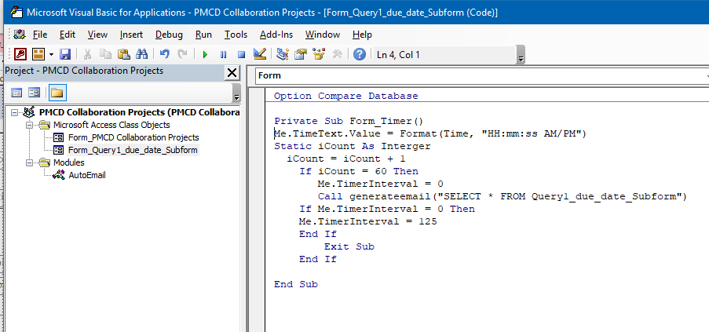Select Form_PMCD Collaboration Projects item
The image size is (709, 332).
coord(133,137)
